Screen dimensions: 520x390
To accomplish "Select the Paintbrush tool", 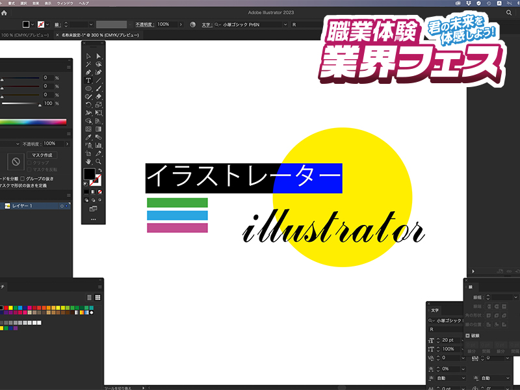I will pos(99,88).
